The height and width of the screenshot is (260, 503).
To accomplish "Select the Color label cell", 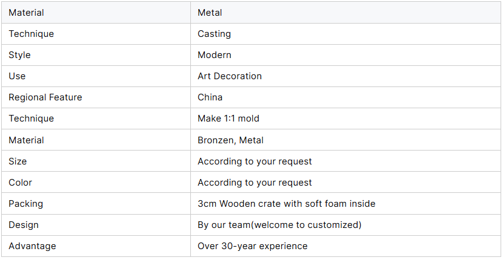I will click(96, 182).
